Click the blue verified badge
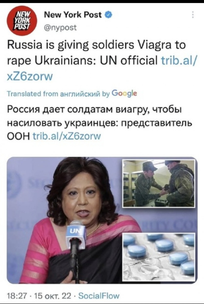 tap(108, 15)
